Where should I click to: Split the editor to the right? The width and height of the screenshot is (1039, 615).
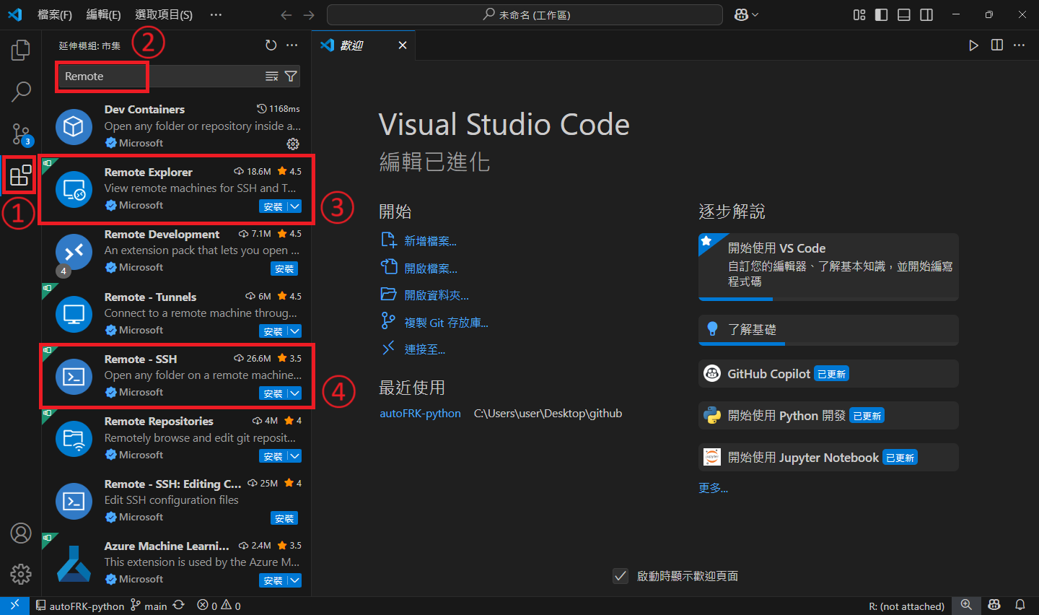pos(997,45)
